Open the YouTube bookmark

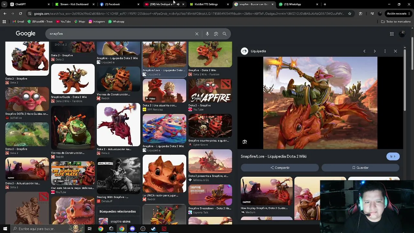(x=63, y=22)
